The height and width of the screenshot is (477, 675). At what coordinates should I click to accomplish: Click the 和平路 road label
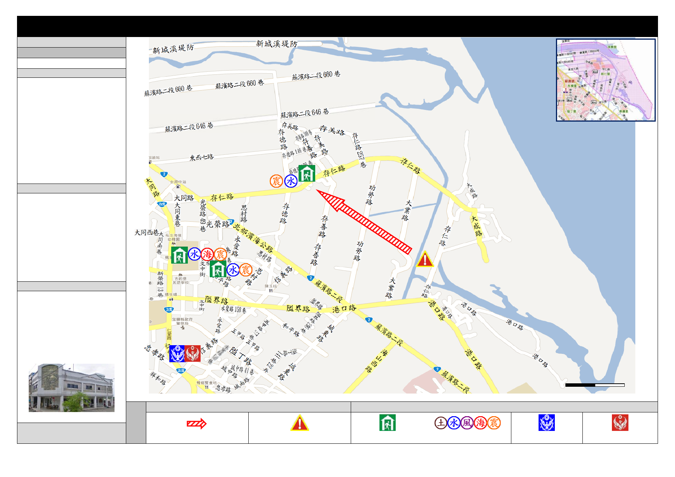pyautogui.click(x=291, y=329)
